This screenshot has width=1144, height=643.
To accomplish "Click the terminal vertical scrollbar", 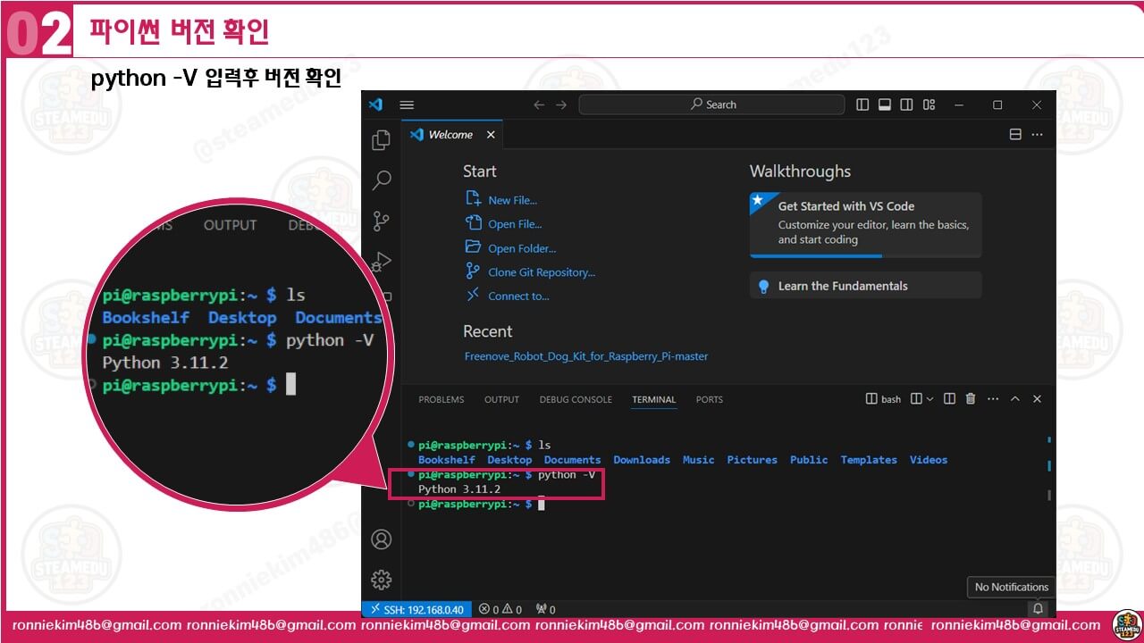I will pos(1049,495).
